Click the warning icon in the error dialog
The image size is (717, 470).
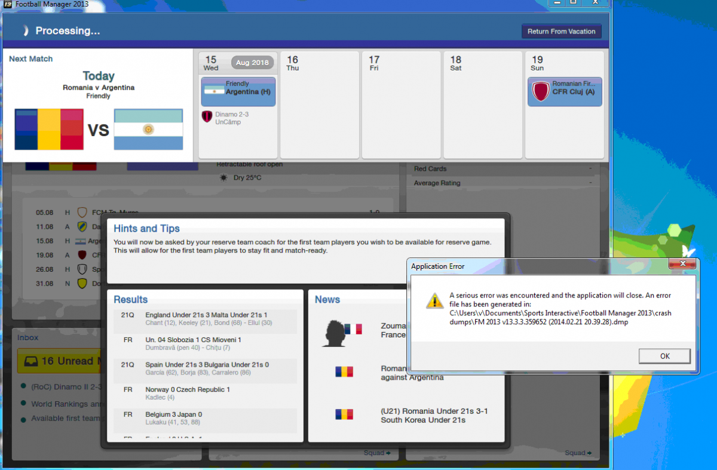[x=434, y=301]
